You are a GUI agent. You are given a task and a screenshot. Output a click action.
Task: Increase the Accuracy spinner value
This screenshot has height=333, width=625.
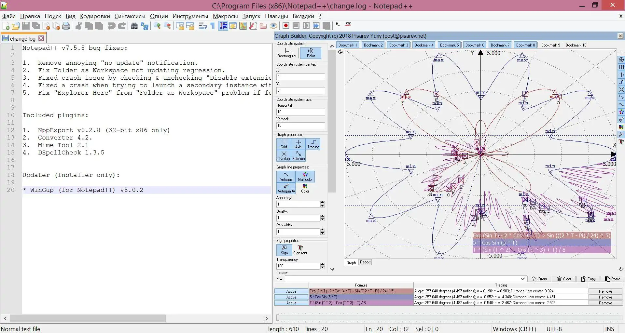322,203
